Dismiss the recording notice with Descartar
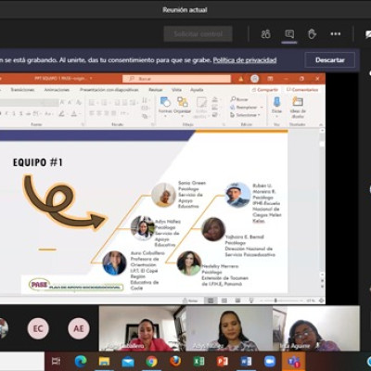 330,60
